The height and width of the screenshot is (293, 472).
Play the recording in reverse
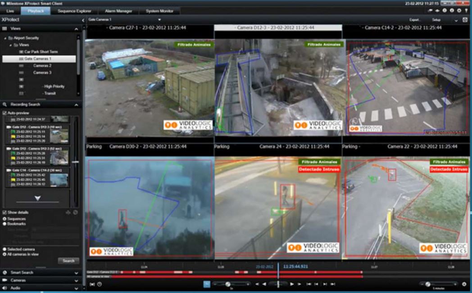click(264, 284)
